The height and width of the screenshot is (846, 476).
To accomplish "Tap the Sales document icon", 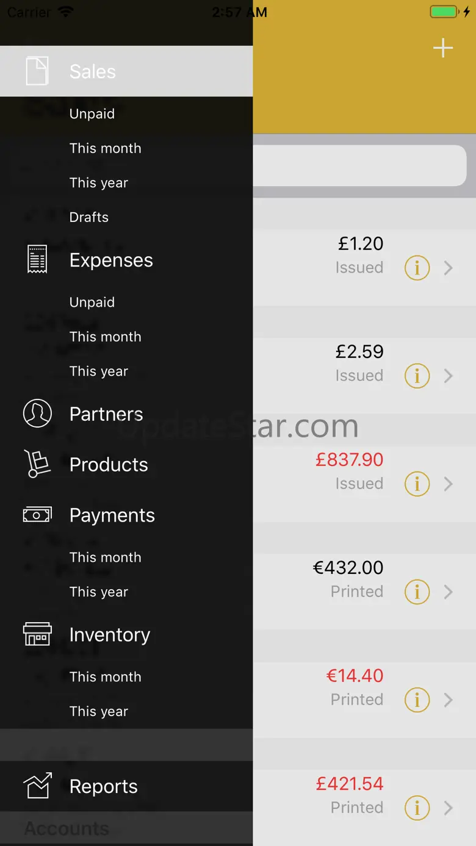I will [37, 71].
